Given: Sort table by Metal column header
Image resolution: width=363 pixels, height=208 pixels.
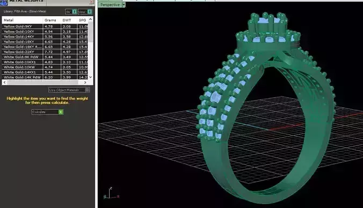Looking at the screenshot, I should [22, 20].
